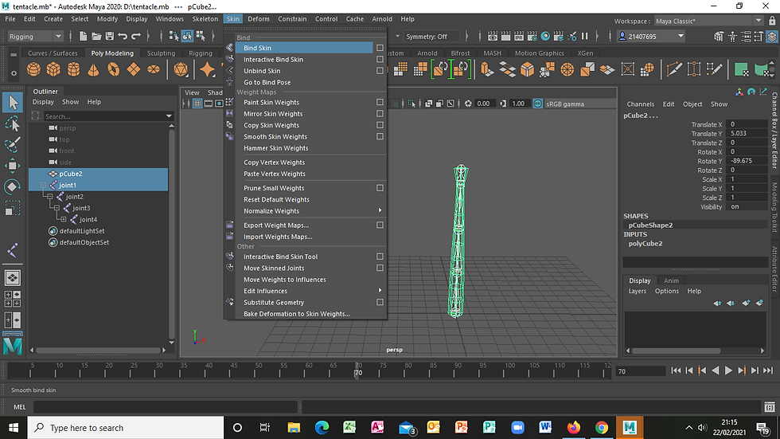Open the Script Editor icon
Screen dimensions: 780x439
click(x=770, y=407)
